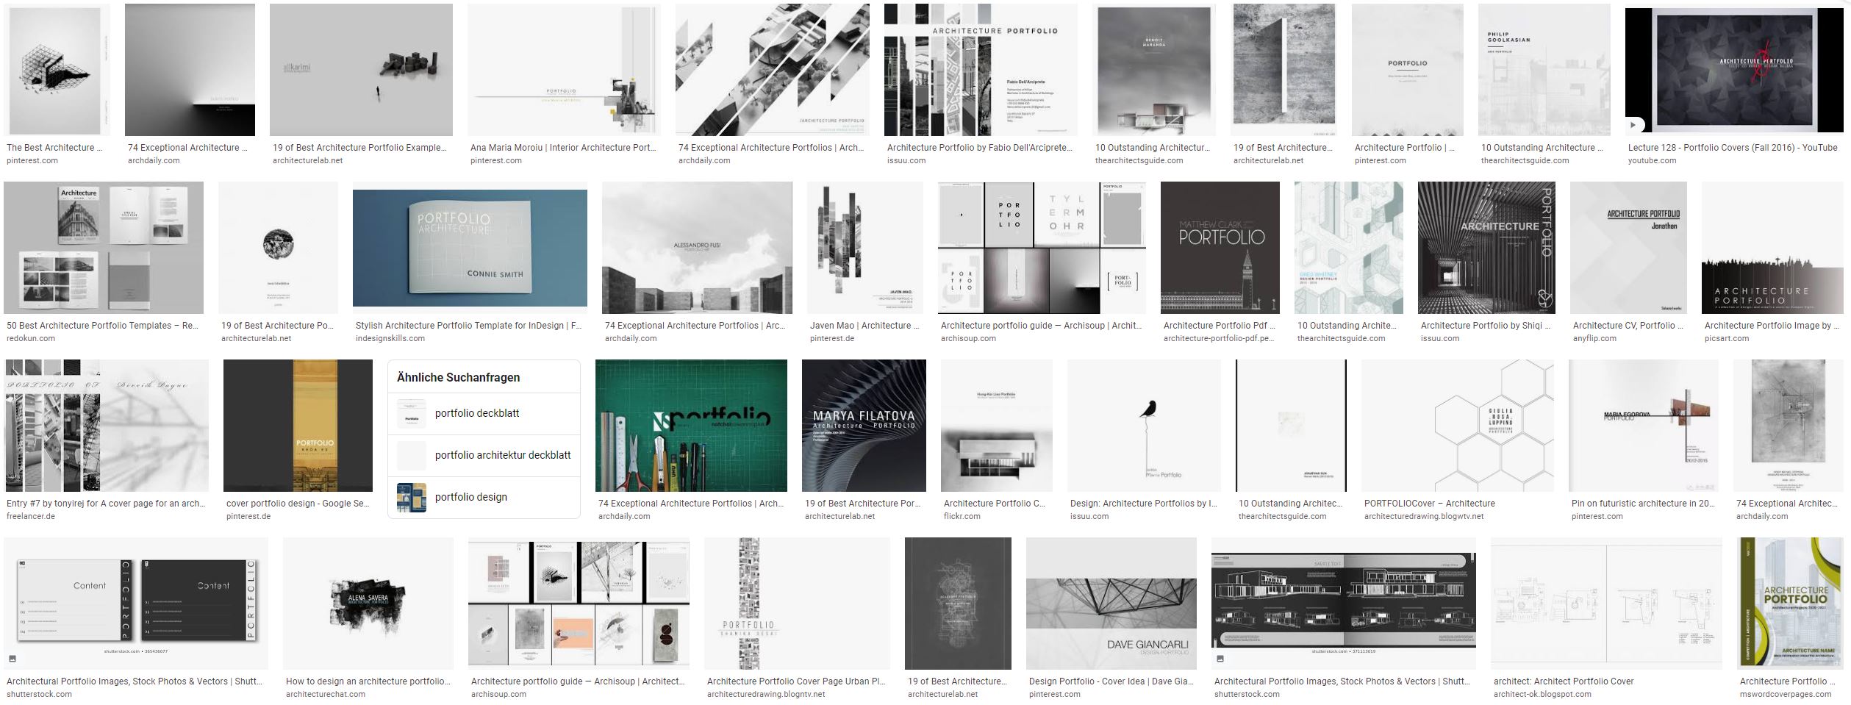Screen dimensions: 1851x705
Task: Open 'Architecture Portfolio by Fabio Dell'Arciprete' title
Action: tap(978, 148)
